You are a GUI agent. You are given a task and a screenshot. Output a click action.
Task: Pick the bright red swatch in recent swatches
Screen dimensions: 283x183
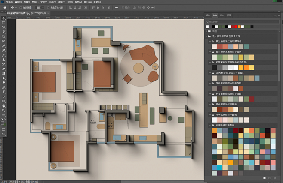[236, 27]
